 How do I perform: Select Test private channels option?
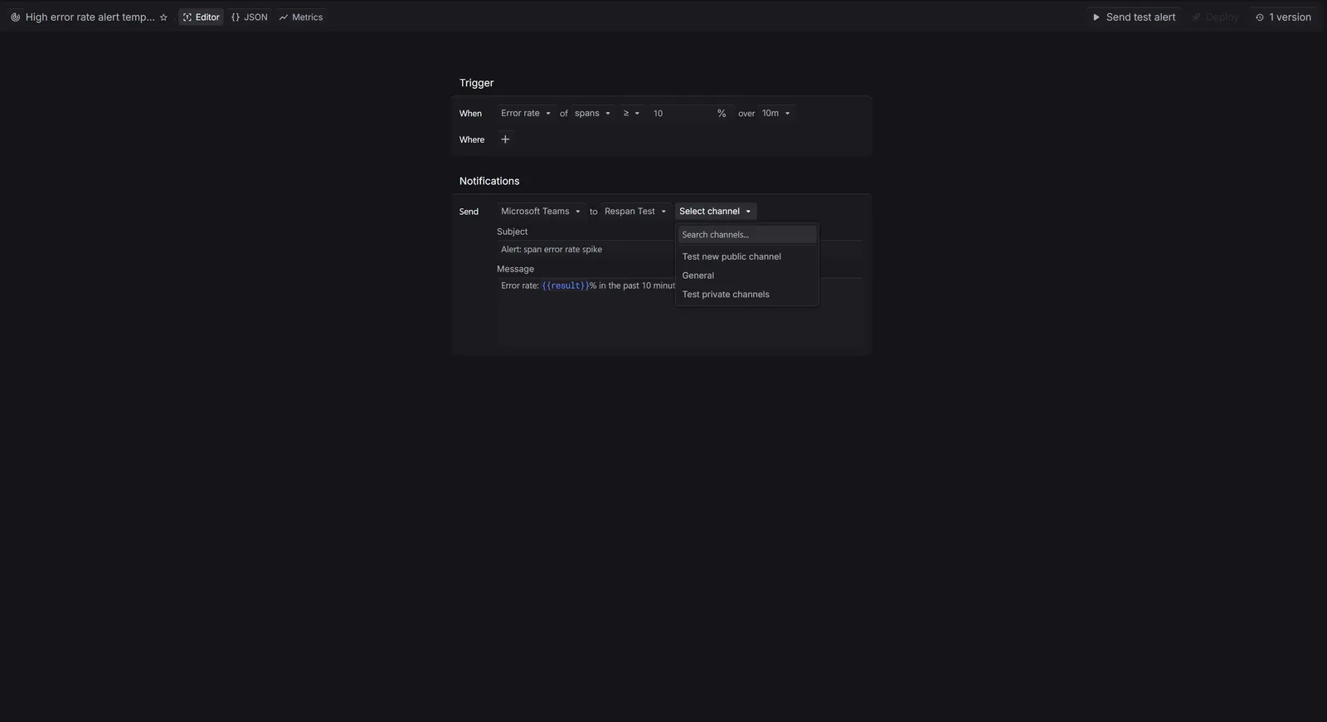747,295
